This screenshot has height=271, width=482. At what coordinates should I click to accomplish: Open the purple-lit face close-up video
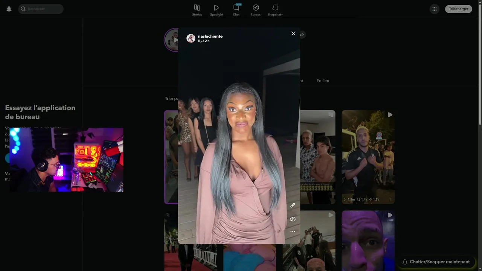[368, 241]
